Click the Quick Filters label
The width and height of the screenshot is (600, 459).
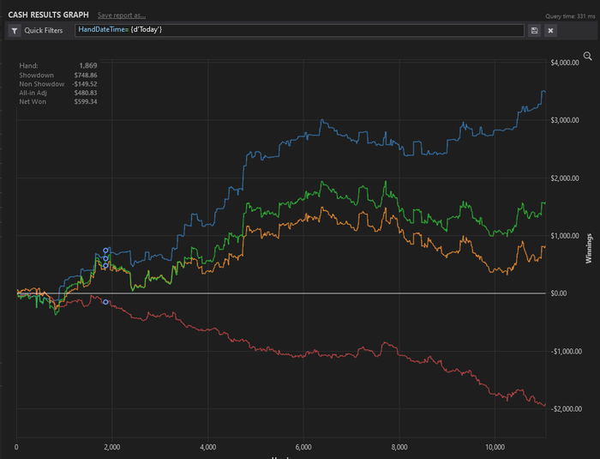click(x=43, y=31)
